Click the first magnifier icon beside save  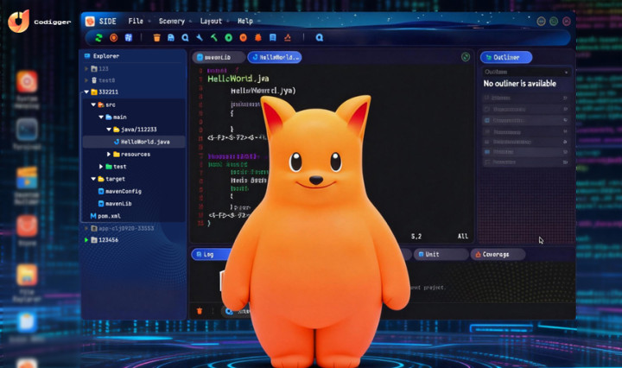[185, 38]
